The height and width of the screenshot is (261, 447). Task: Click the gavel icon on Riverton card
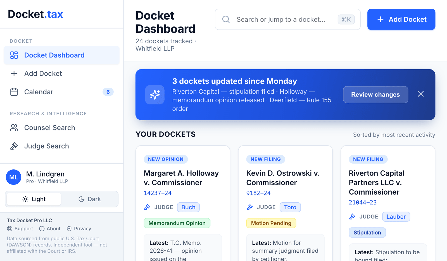pyautogui.click(x=352, y=217)
